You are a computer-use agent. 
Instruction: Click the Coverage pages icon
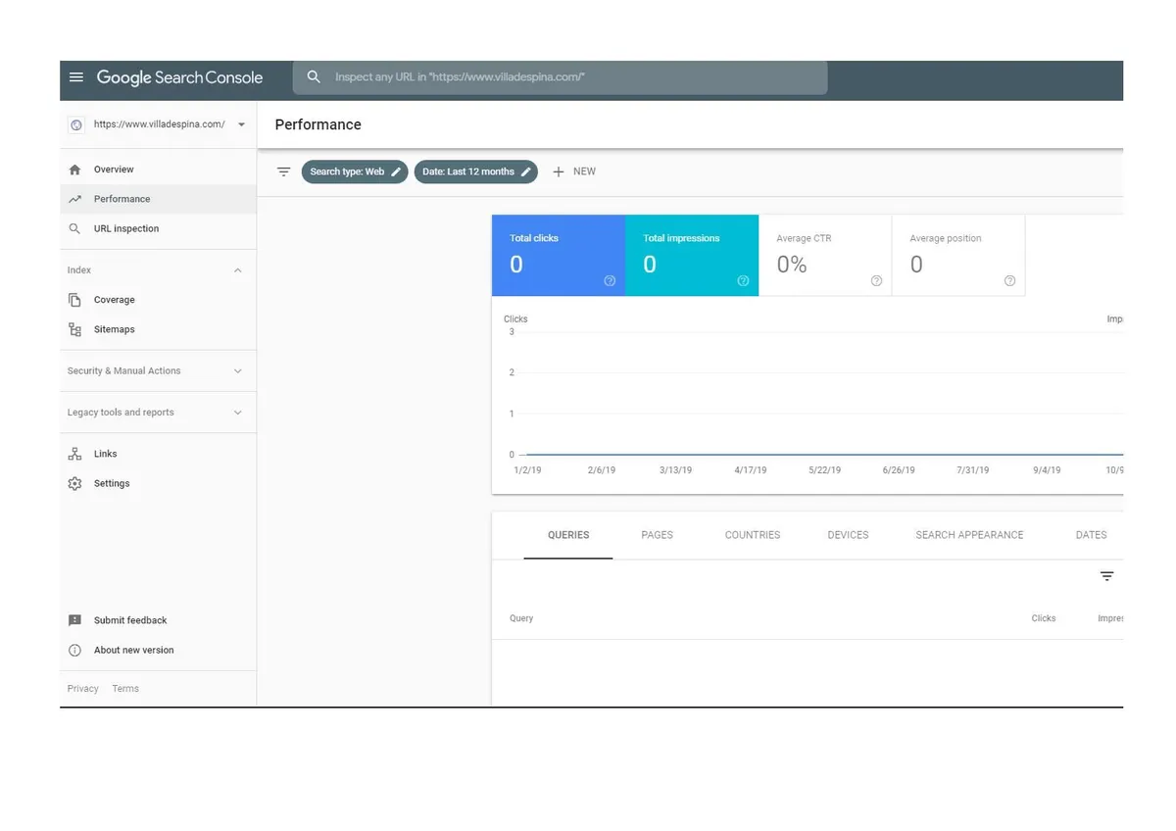[x=75, y=300]
